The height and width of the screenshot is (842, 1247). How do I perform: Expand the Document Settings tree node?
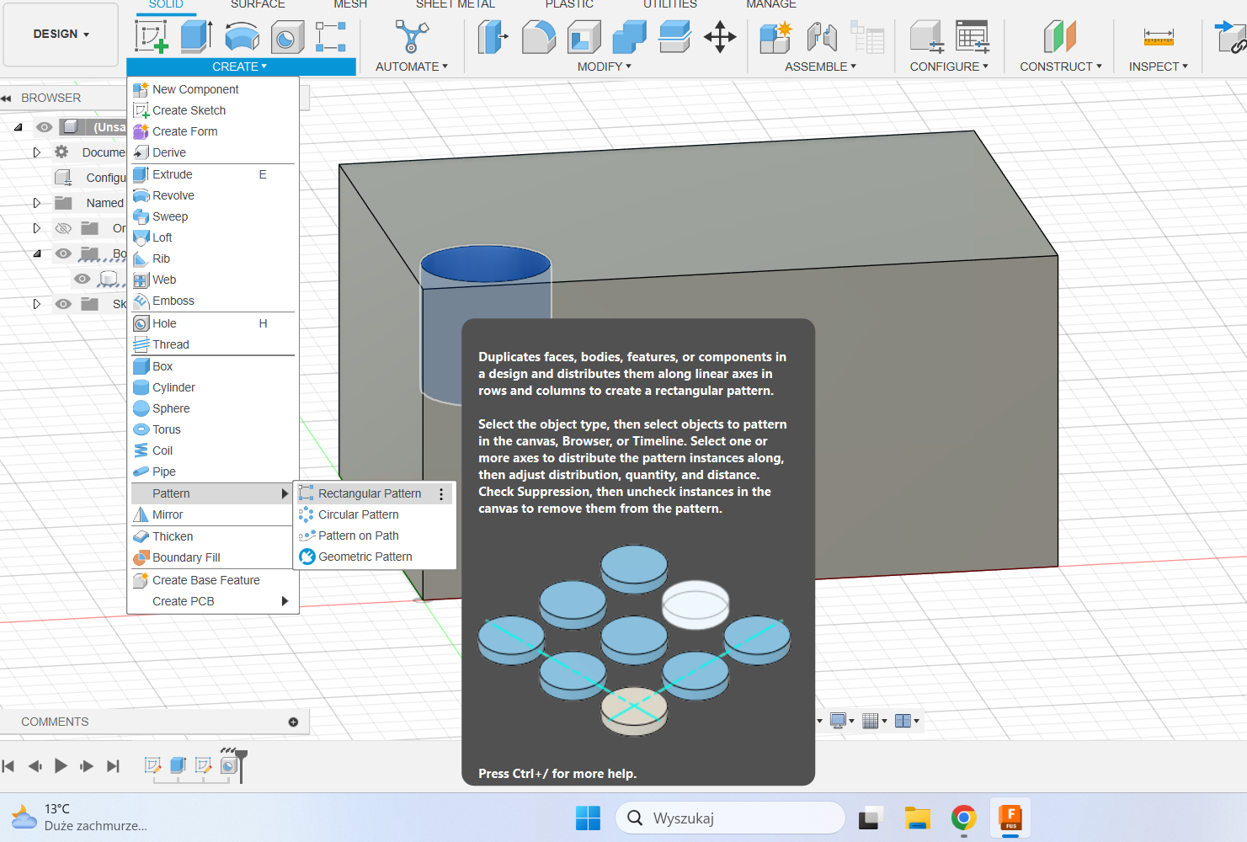pyautogui.click(x=36, y=152)
